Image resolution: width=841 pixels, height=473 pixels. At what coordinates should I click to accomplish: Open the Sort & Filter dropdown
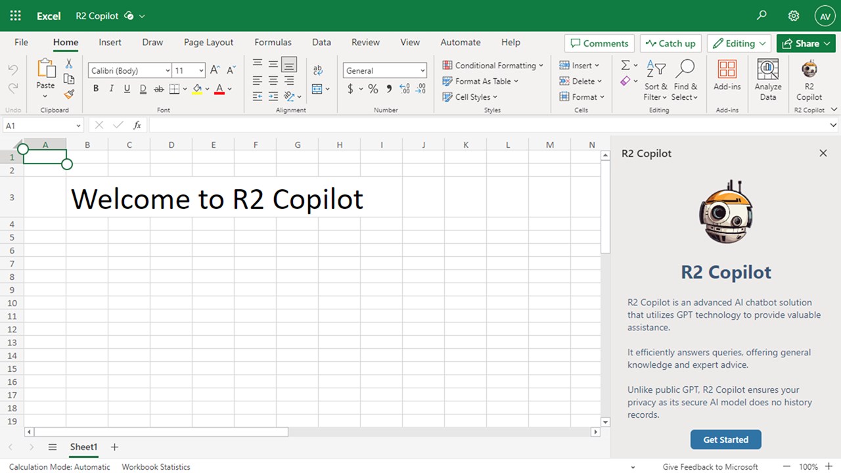click(656, 79)
